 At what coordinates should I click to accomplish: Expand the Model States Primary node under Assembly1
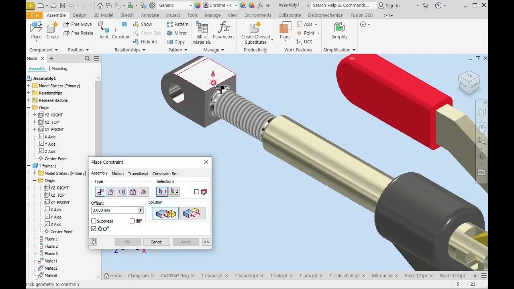[x=29, y=86]
